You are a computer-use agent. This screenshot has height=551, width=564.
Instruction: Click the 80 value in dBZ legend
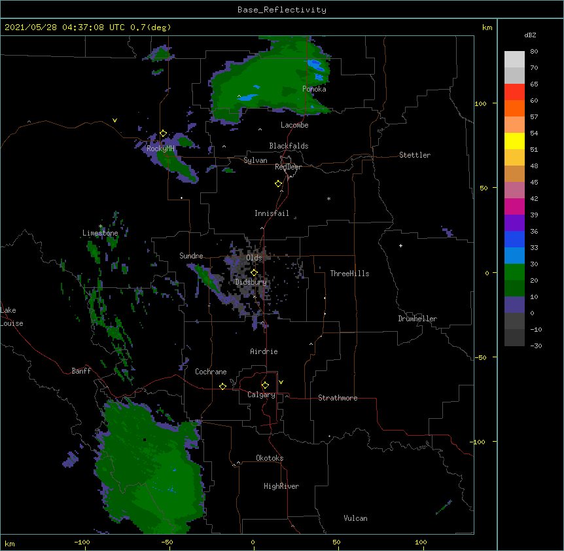click(534, 52)
